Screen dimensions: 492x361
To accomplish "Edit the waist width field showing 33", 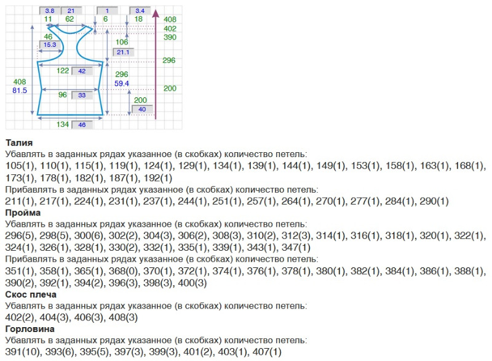I will [x=82, y=95].
